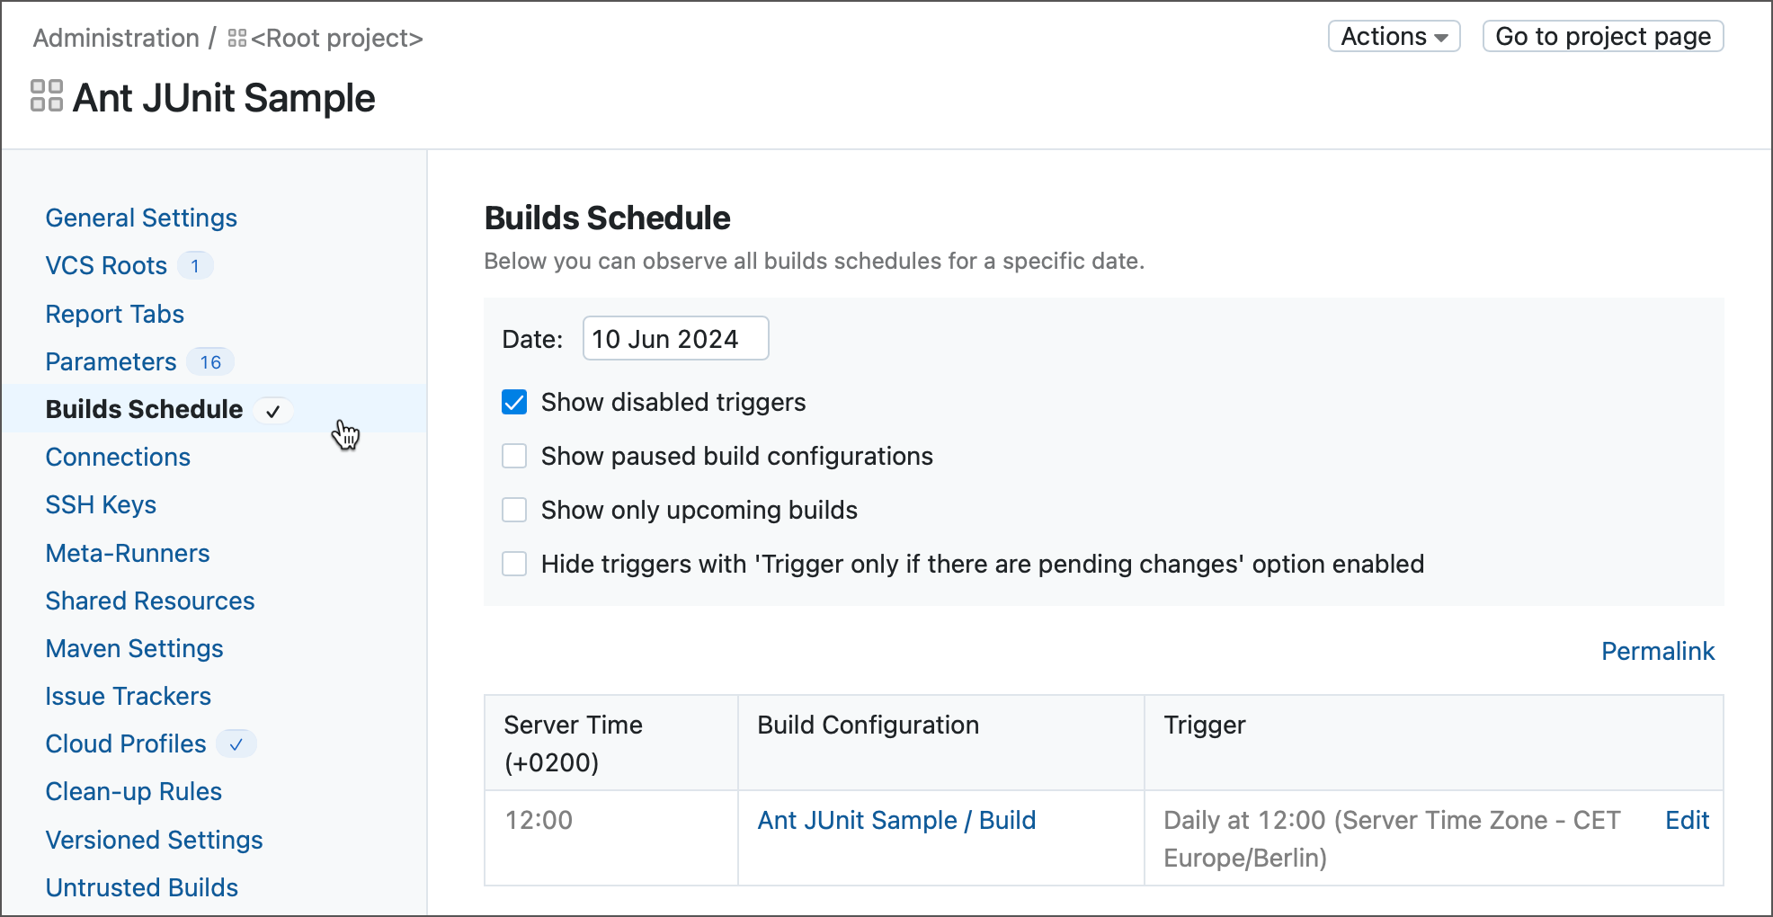Navigate to Clean-up Rules
The image size is (1773, 917).
click(133, 792)
